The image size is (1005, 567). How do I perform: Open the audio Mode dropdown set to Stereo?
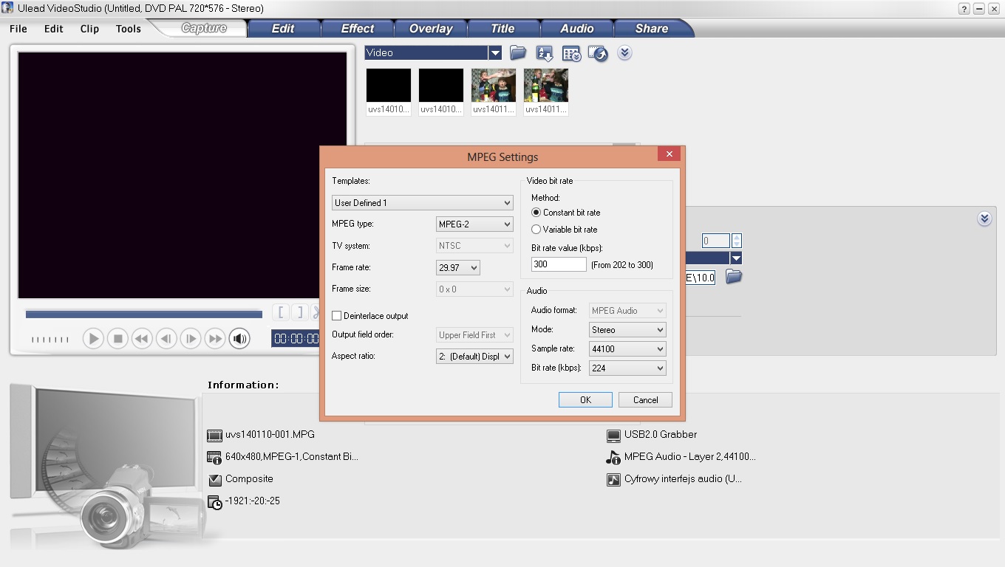[627, 330]
